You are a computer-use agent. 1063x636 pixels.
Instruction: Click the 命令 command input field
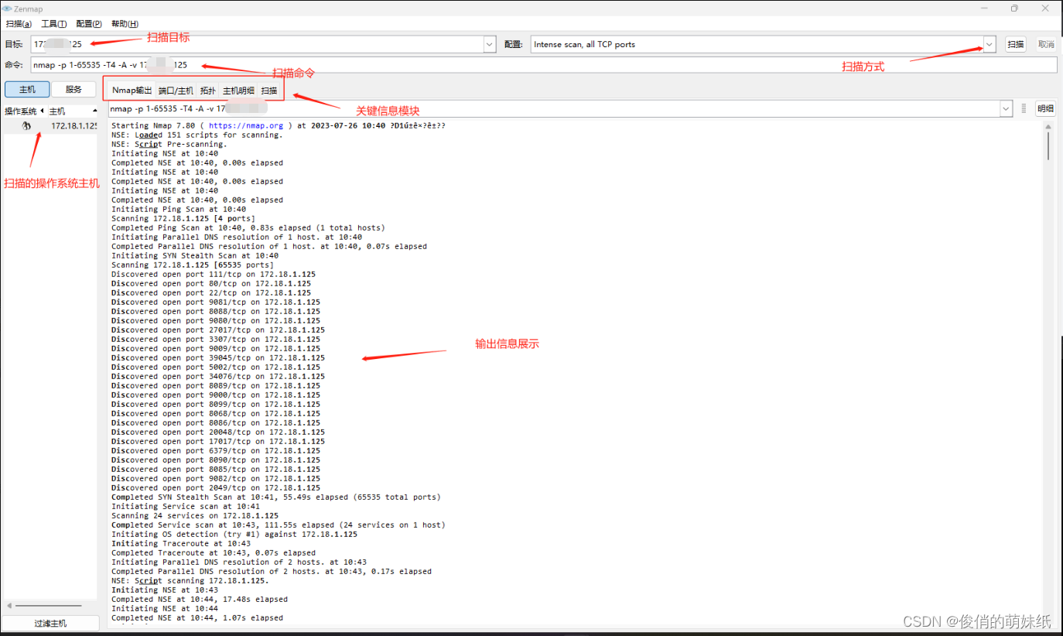click(x=544, y=65)
